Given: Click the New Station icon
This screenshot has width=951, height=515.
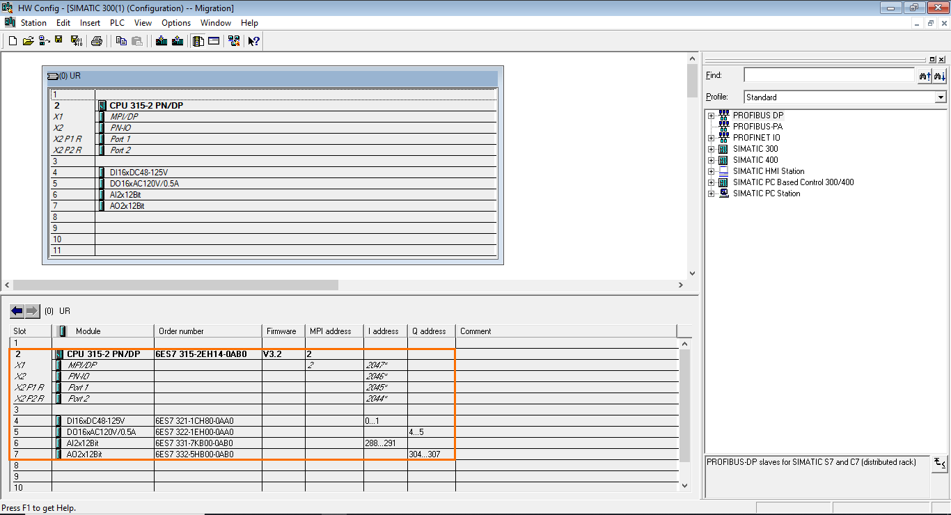Looking at the screenshot, I should coord(13,40).
